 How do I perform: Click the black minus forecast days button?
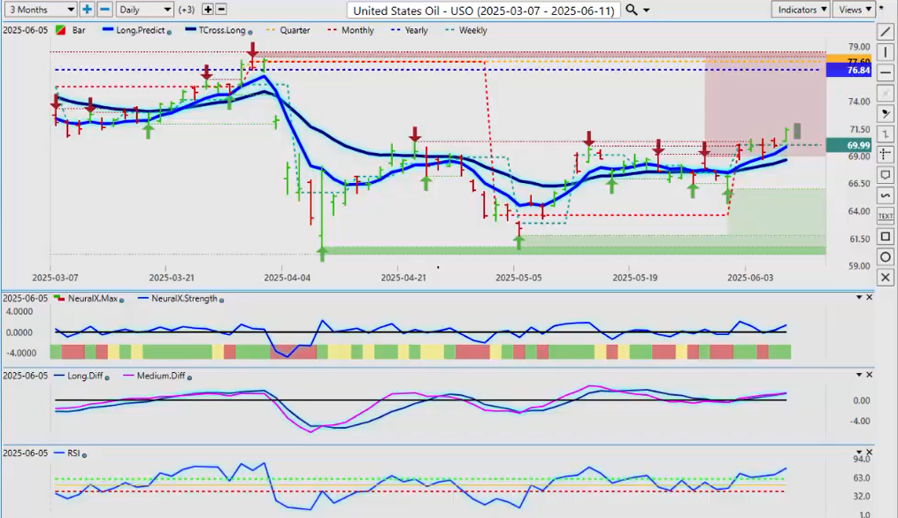[x=221, y=9]
